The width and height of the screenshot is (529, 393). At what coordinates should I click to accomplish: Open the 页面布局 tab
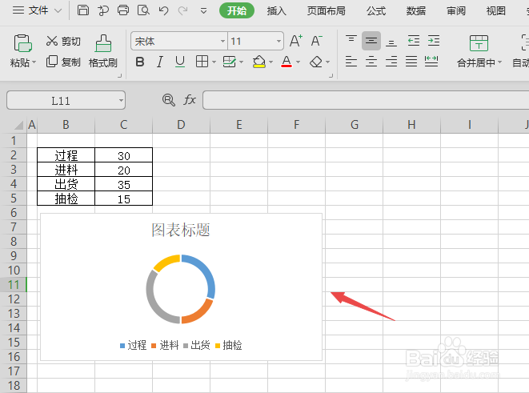326,10
